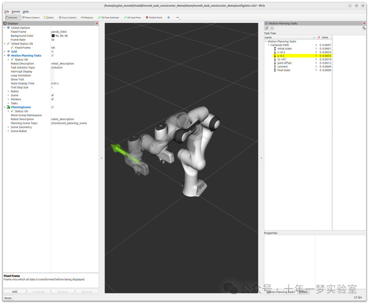Pick the Measure tool
This screenshot has height=304, width=369.
87,17
